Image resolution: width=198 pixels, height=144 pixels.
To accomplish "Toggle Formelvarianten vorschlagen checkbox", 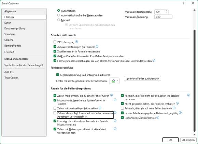I will [55, 61].
